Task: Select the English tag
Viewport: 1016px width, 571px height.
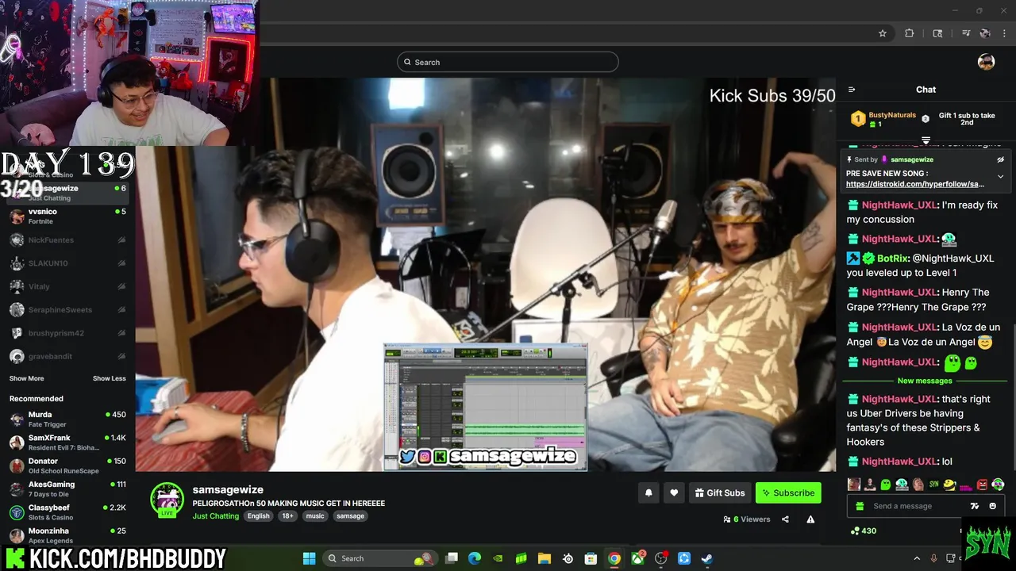Action: [x=258, y=515]
